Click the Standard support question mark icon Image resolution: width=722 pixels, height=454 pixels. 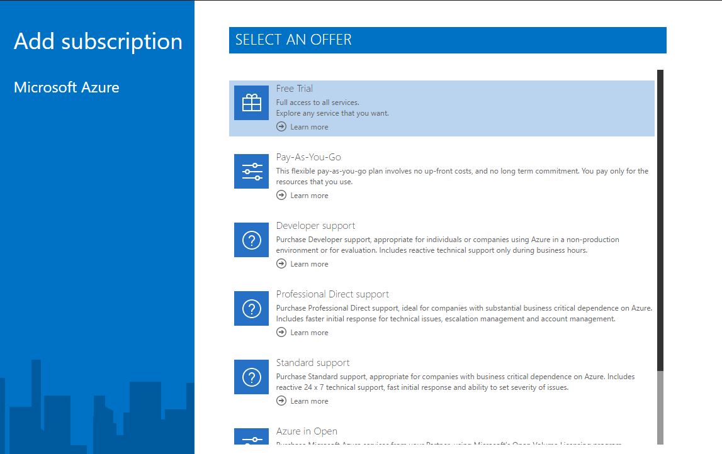251,377
